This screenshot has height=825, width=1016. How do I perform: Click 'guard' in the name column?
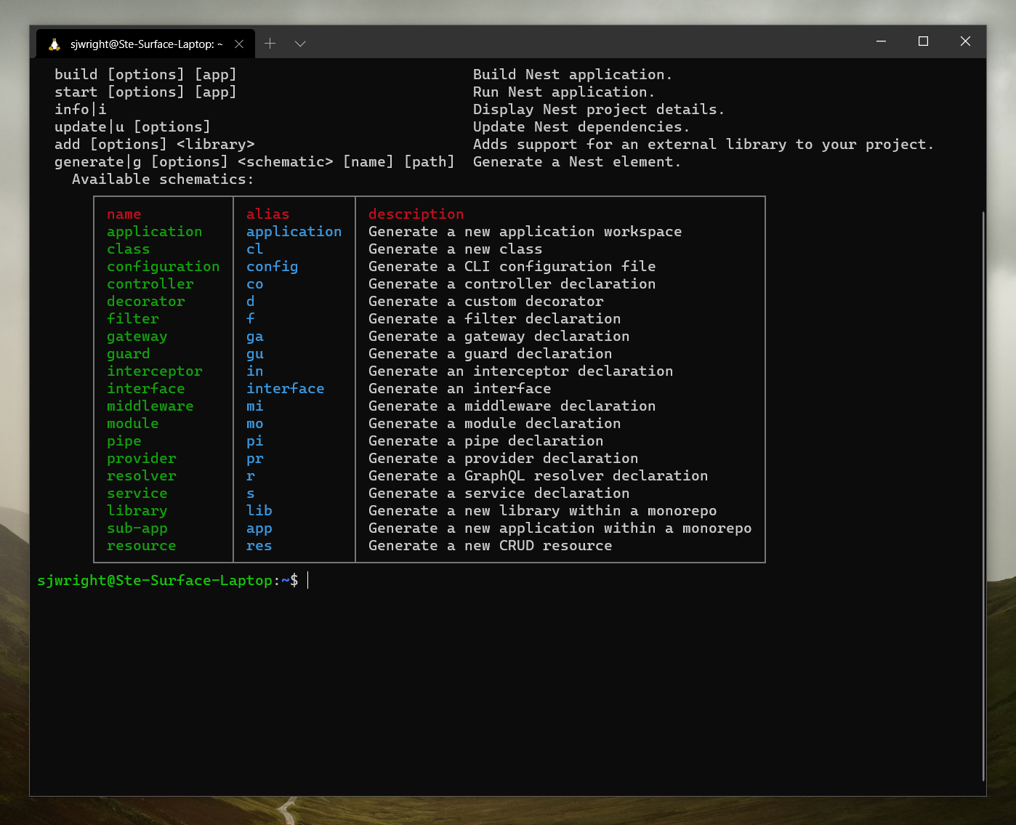click(x=129, y=354)
